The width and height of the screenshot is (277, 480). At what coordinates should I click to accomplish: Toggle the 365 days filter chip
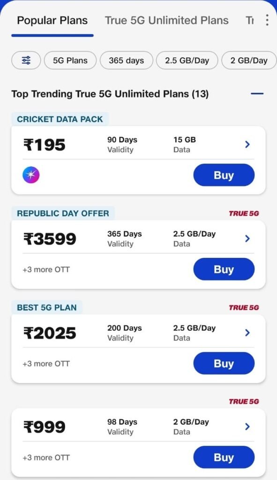point(126,60)
